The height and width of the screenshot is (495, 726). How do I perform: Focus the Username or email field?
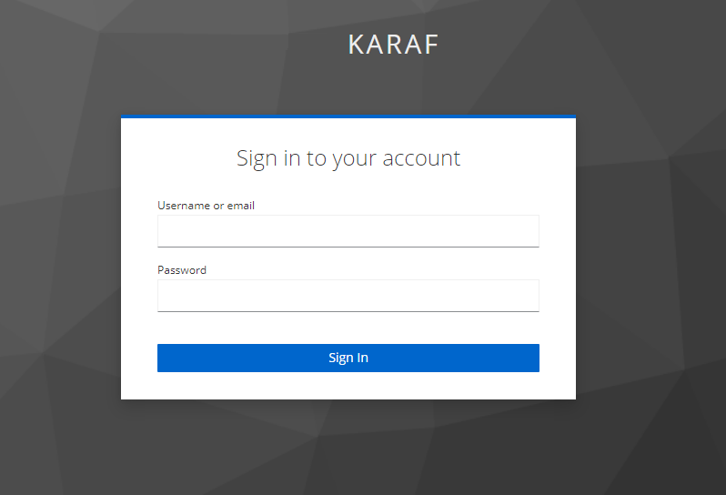(x=348, y=231)
